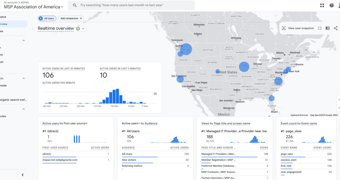Image resolution: width=340 pixels, height=180 pixels.
Task: Collapse the sidebar section above the last item
Action: (24, 109)
